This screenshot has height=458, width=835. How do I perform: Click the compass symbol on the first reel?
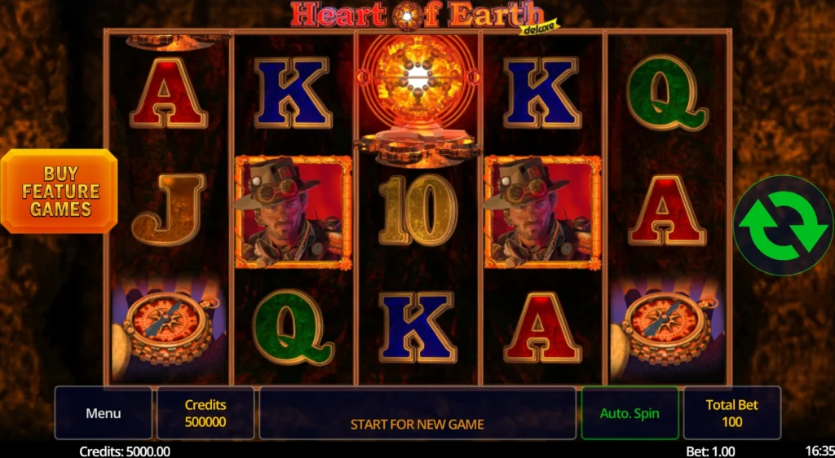pyautogui.click(x=168, y=328)
